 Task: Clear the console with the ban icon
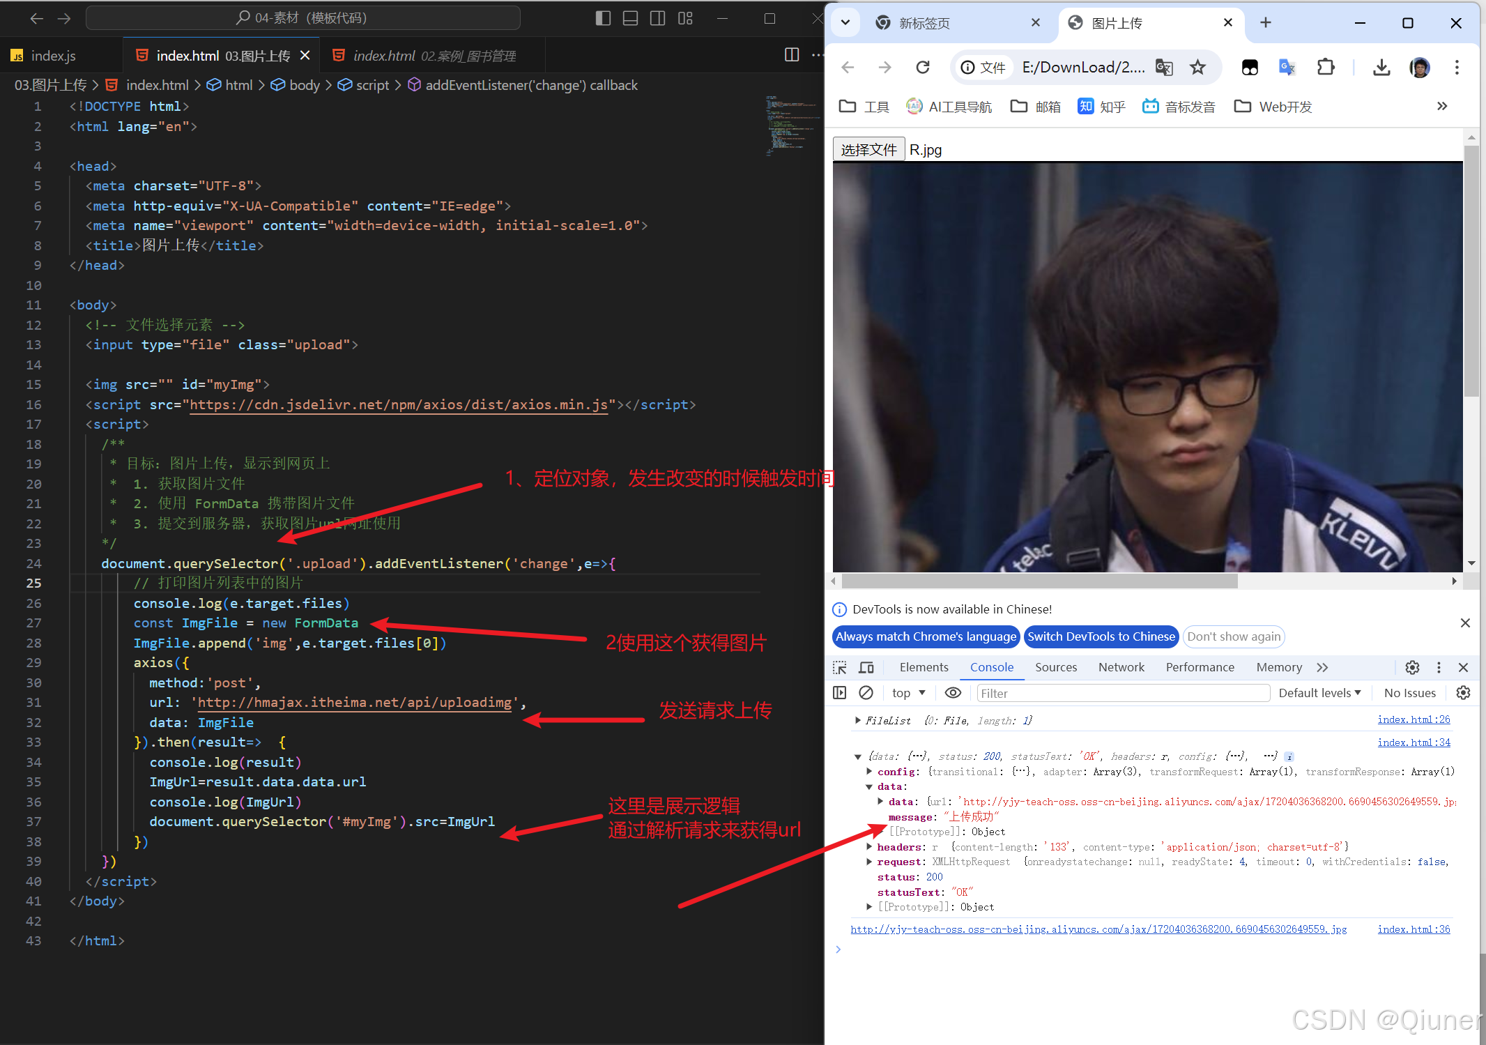point(866,693)
